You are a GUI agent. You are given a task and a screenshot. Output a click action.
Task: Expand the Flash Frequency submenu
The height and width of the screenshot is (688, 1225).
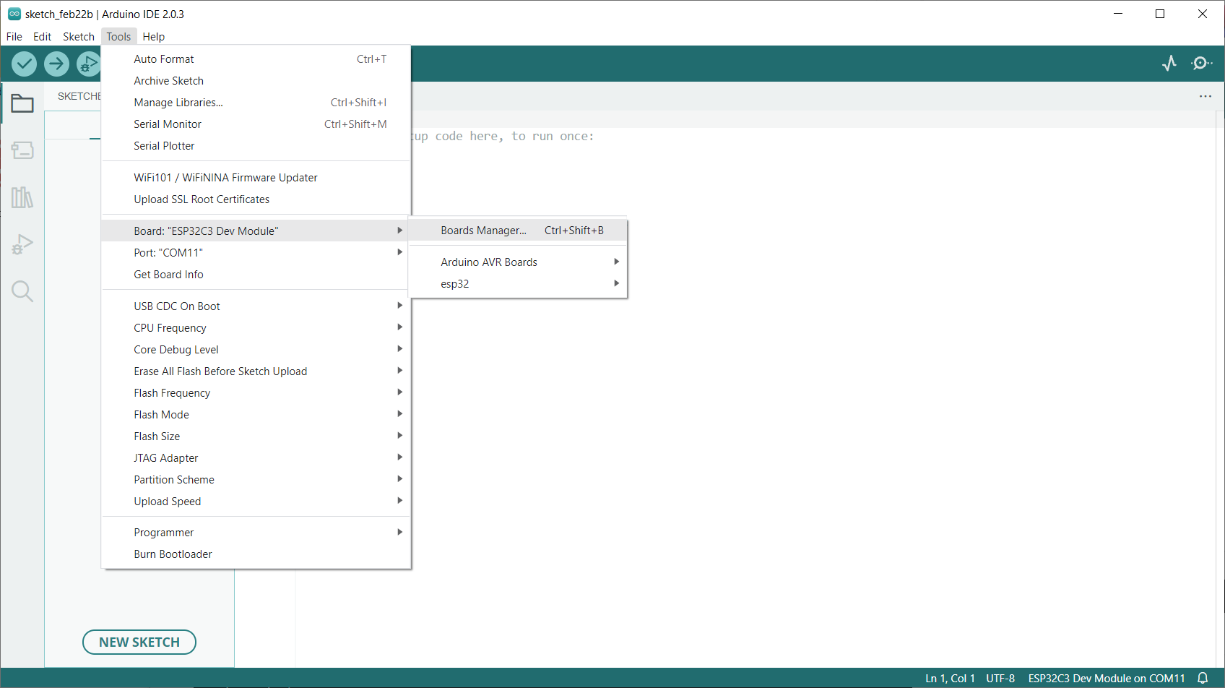[256, 393]
